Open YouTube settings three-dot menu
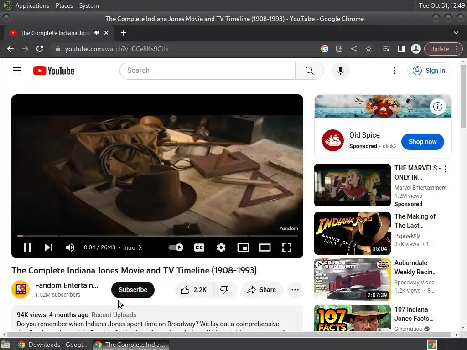The width and height of the screenshot is (467, 350). tap(394, 71)
